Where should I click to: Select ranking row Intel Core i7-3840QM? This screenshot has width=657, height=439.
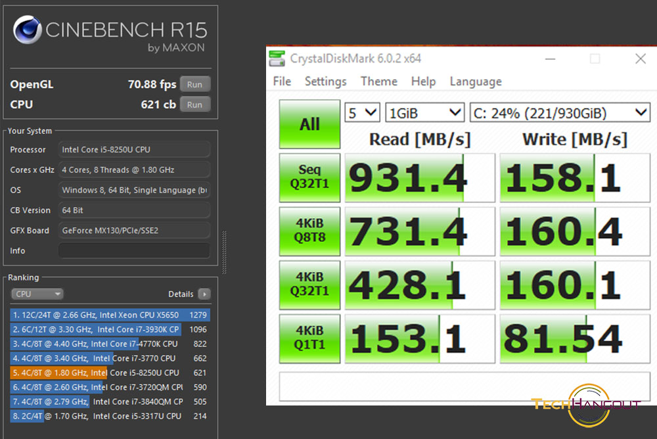pyautogui.click(x=110, y=402)
